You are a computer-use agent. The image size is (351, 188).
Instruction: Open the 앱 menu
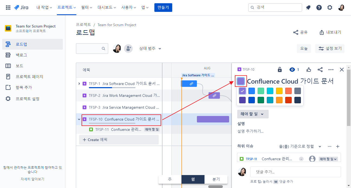[x=145, y=8]
